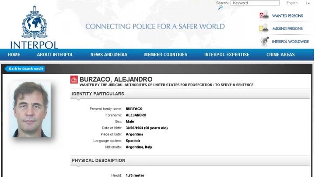Click the nationality Argentina, Italy
Screen dimensions: 315x177
tap(139, 147)
